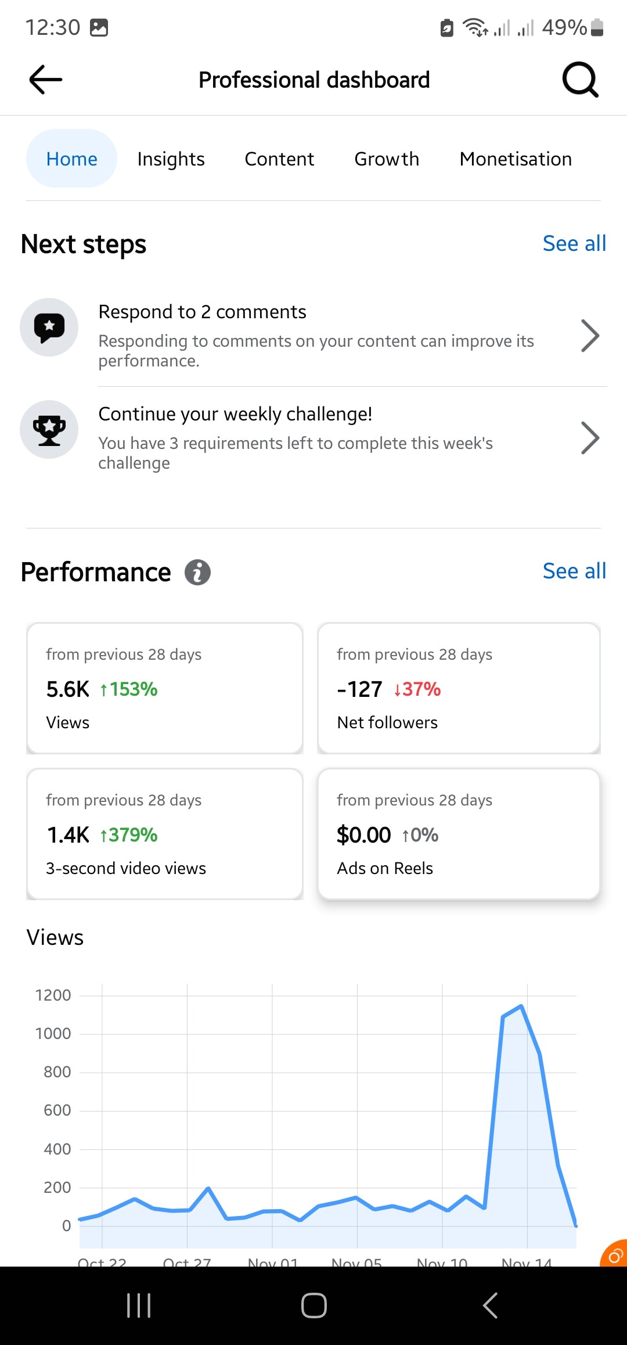Switch to the Insights tab
This screenshot has width=627, height=1345.
tap(171, 159)
